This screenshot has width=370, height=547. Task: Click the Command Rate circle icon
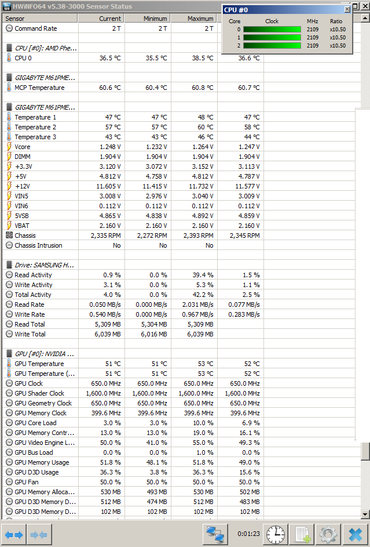[x=9, y=28]
